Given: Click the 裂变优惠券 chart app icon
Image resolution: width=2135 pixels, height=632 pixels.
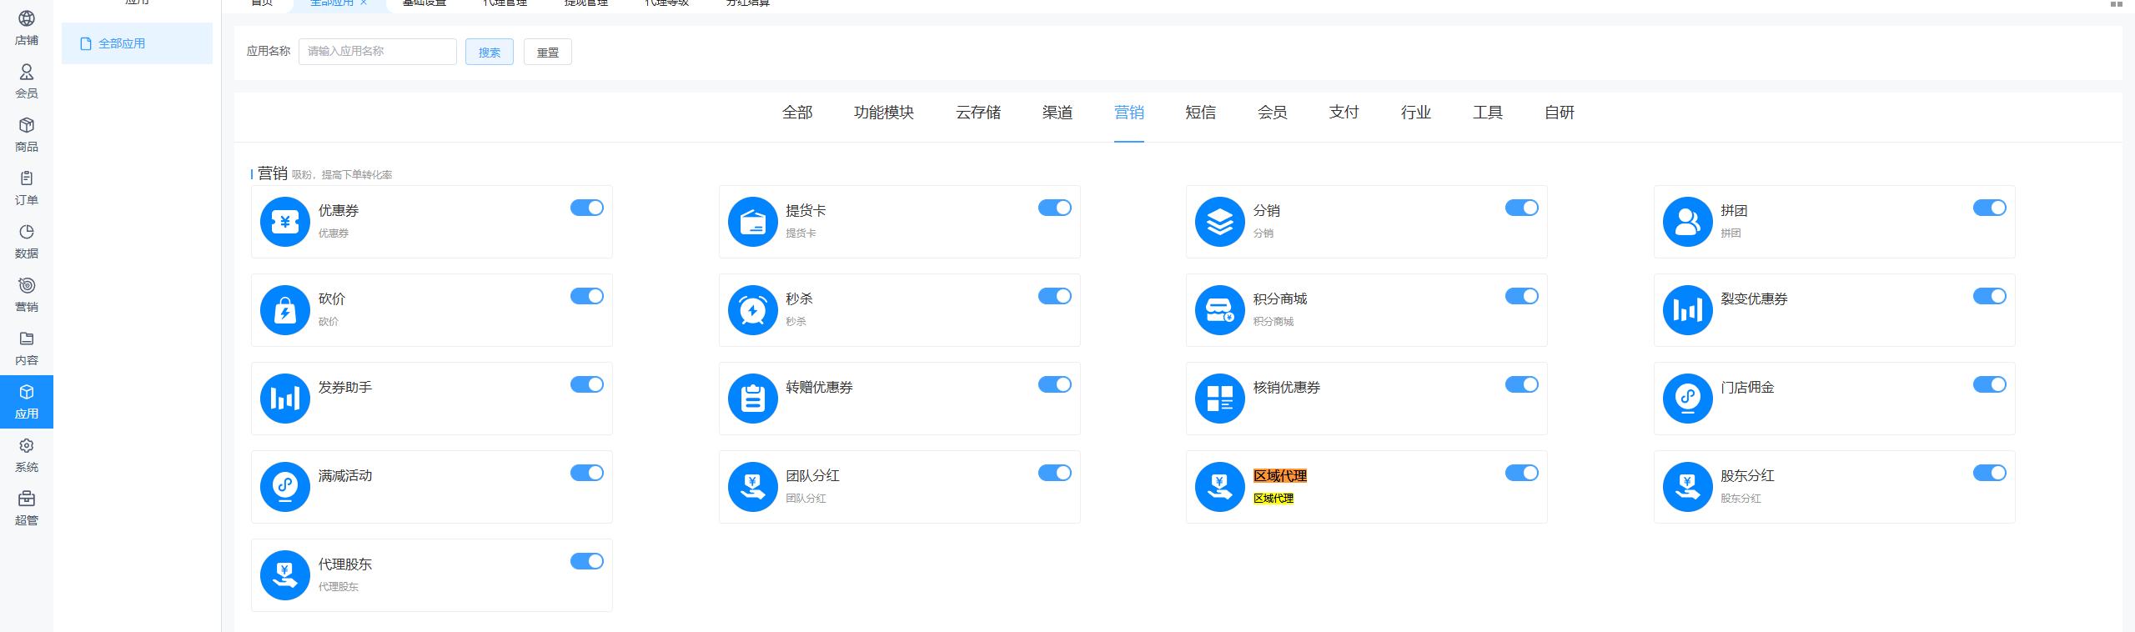Looking at the screenshot, I should click(1688, 310).
